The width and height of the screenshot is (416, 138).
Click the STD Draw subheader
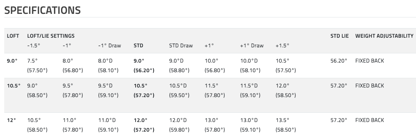[181, 46]
